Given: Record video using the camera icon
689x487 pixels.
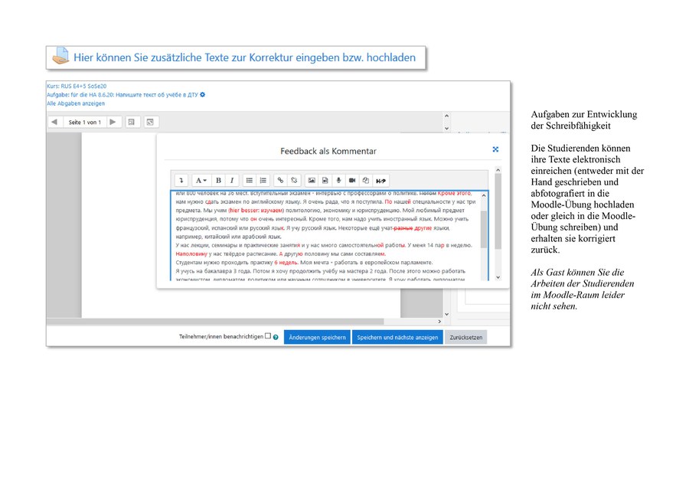Looking at the screenshot, I should pos(352,181).
